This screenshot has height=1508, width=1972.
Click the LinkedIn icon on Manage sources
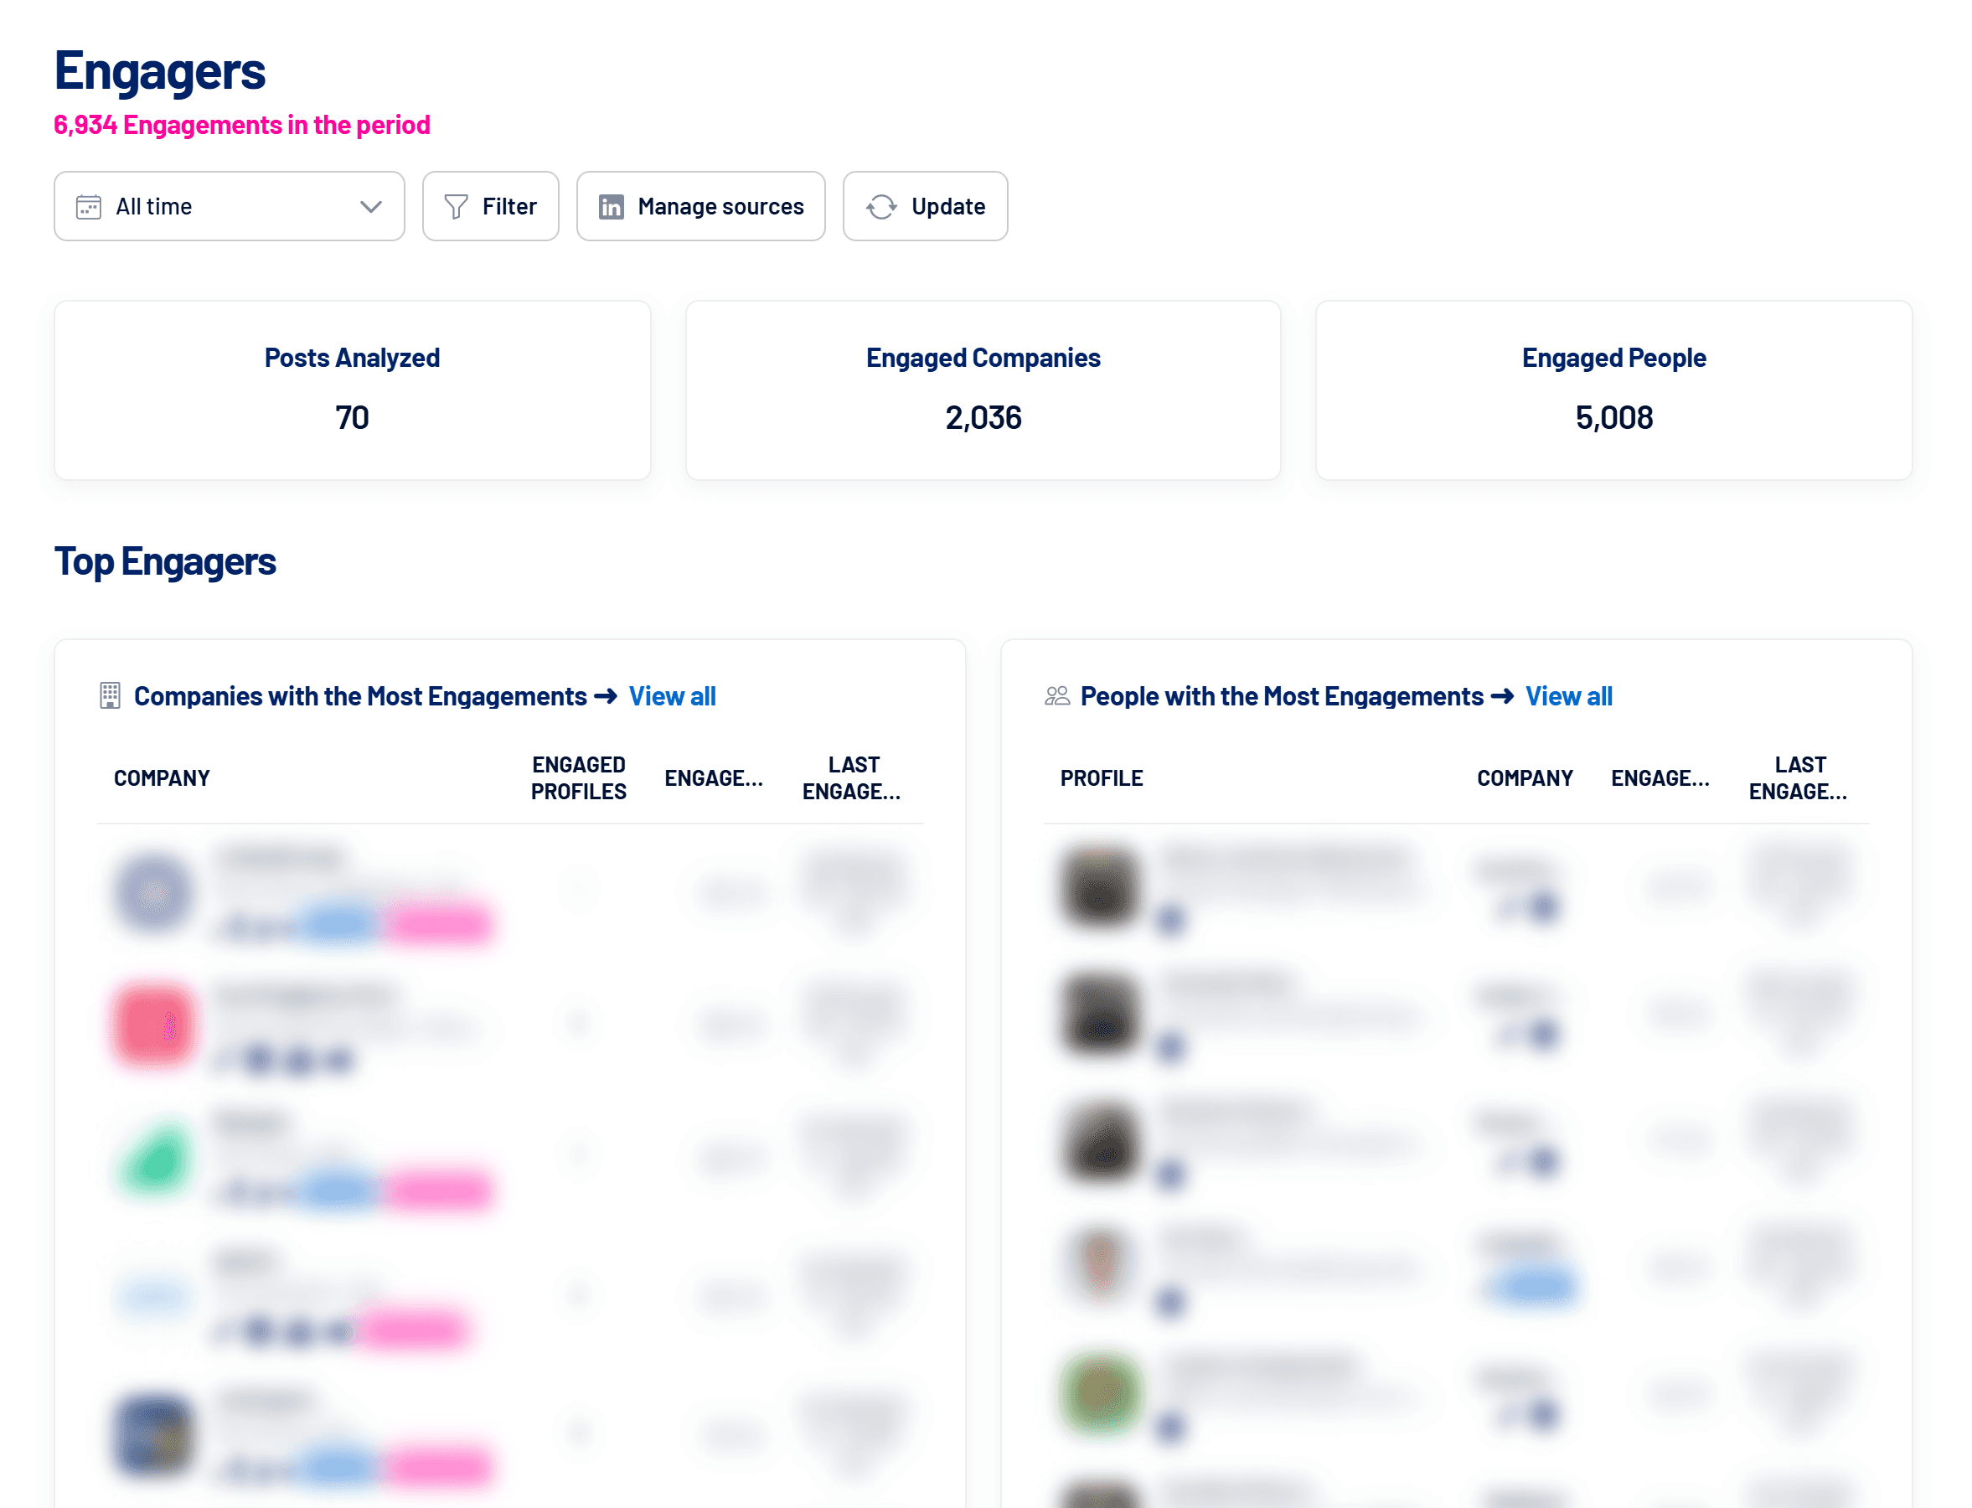612,208
